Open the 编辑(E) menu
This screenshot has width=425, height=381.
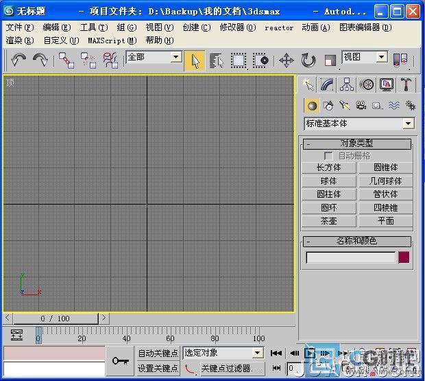pos(57,27)
